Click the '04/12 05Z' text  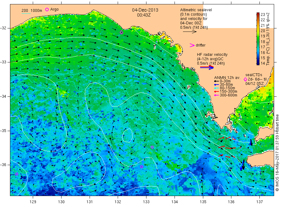click(x=254, y=84)
